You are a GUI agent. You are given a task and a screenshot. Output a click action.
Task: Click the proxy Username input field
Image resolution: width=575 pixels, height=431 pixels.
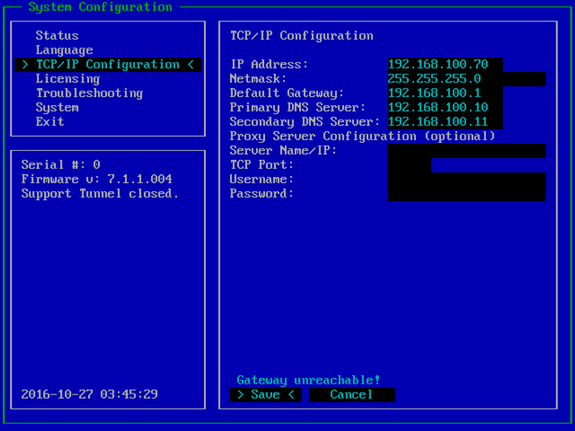(467, 180)
